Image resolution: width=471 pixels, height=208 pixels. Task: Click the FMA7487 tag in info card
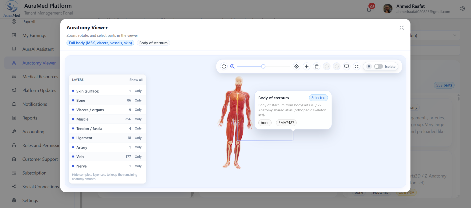286,123
